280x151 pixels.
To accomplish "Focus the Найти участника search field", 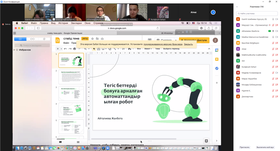I will [257, 13].
